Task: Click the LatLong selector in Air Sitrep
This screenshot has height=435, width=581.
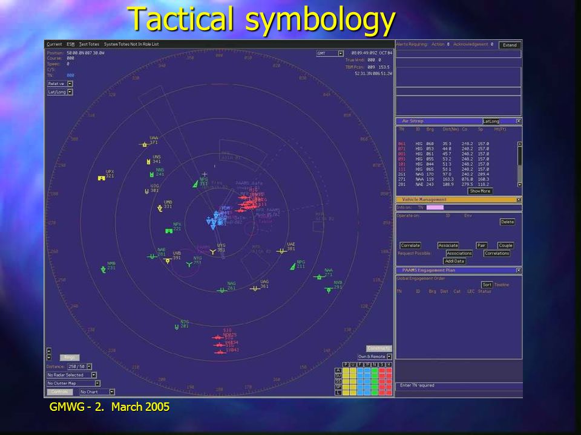Action: 491,121
